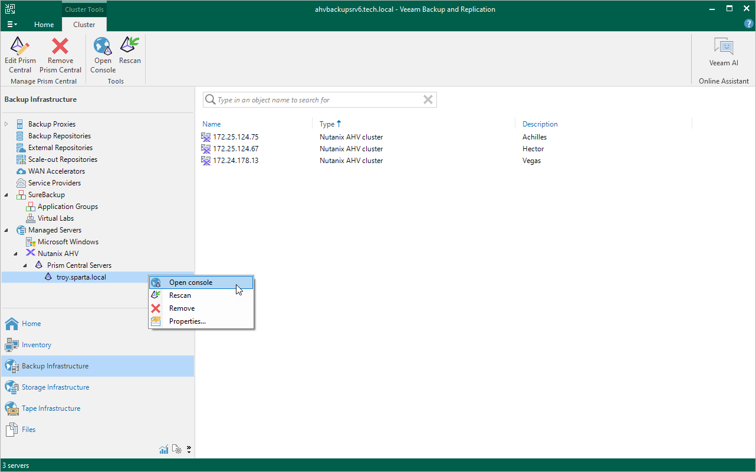The width and height of the screenshot is (756, 472).
Task: Click the '3 servers' status bar text
Action: pyautogui.click(x=16, y=466)
